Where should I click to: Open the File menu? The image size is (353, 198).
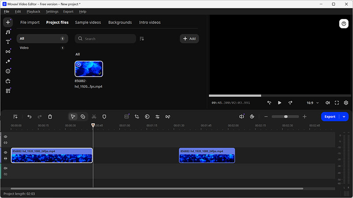click(7, 11)
